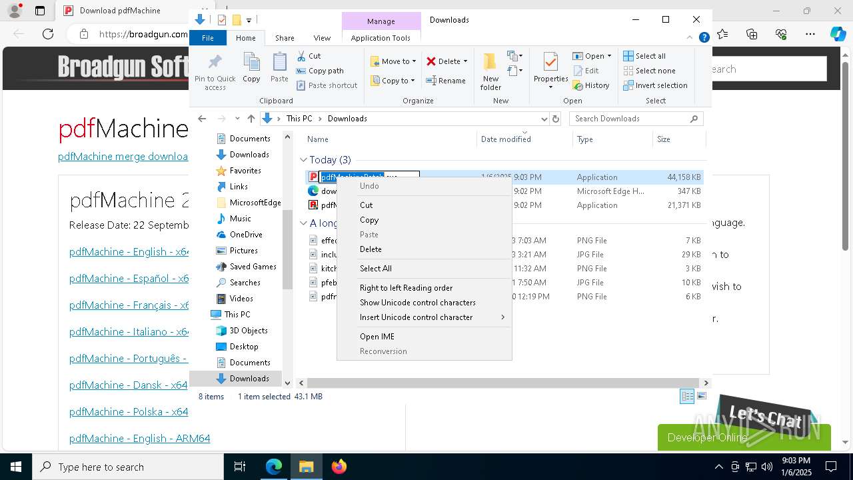Click Pin to Quick access icon
The height and width of the screenshot is (480, 853).
215,72
